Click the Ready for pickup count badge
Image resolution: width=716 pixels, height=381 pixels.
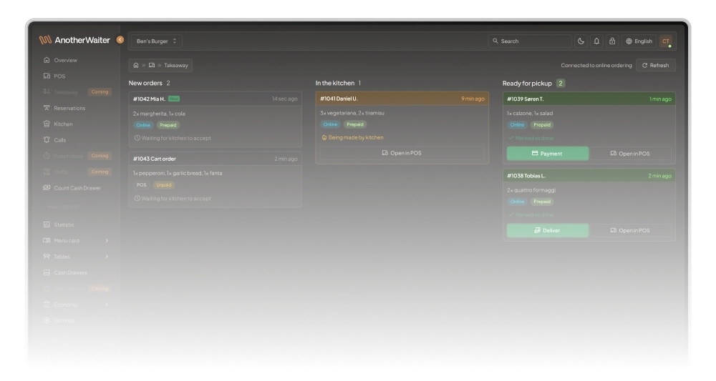[x=561, y=84]
